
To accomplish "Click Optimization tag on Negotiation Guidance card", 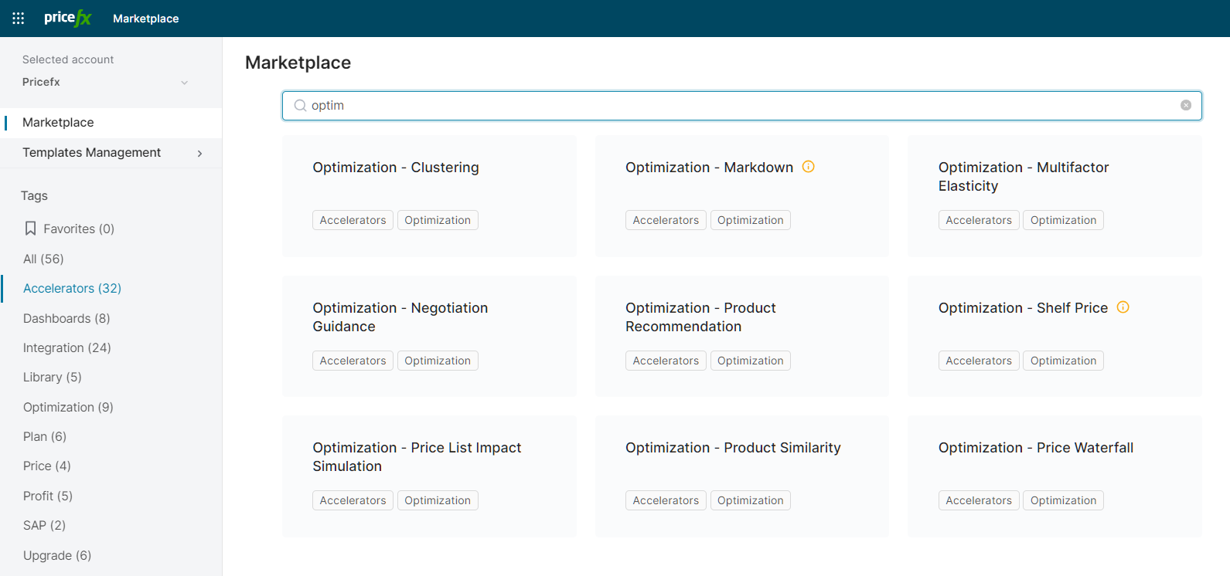I will point(437,361).
